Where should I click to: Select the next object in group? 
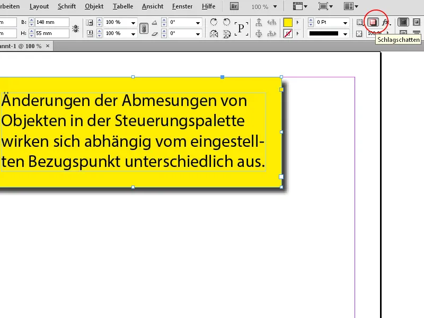tap(272, 34)
